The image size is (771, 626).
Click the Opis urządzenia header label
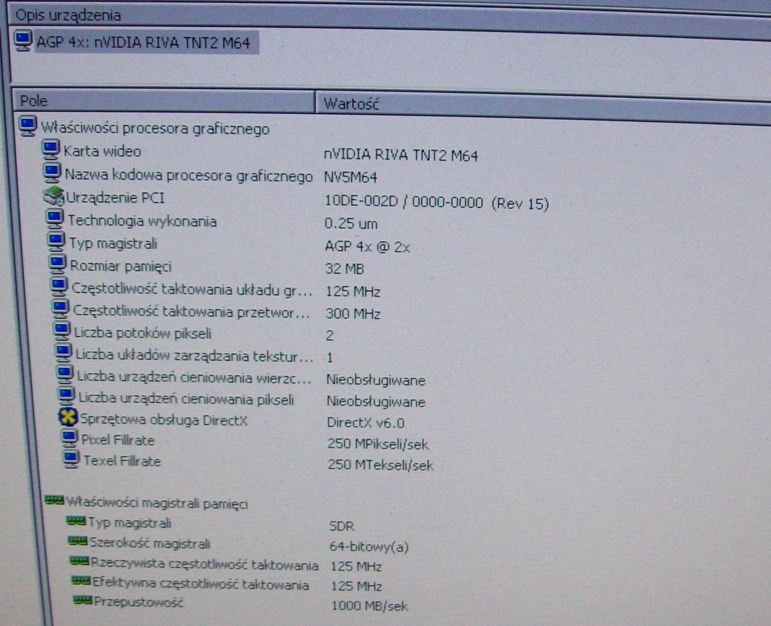pos(68,15)
